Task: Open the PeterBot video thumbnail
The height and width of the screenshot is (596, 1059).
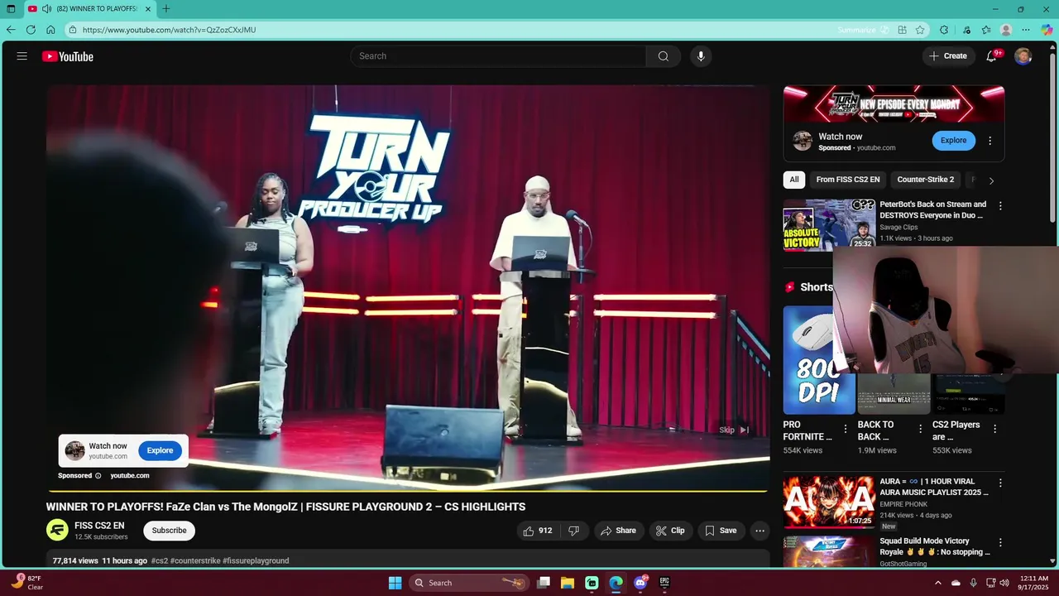Action: (x=829, y=224)
